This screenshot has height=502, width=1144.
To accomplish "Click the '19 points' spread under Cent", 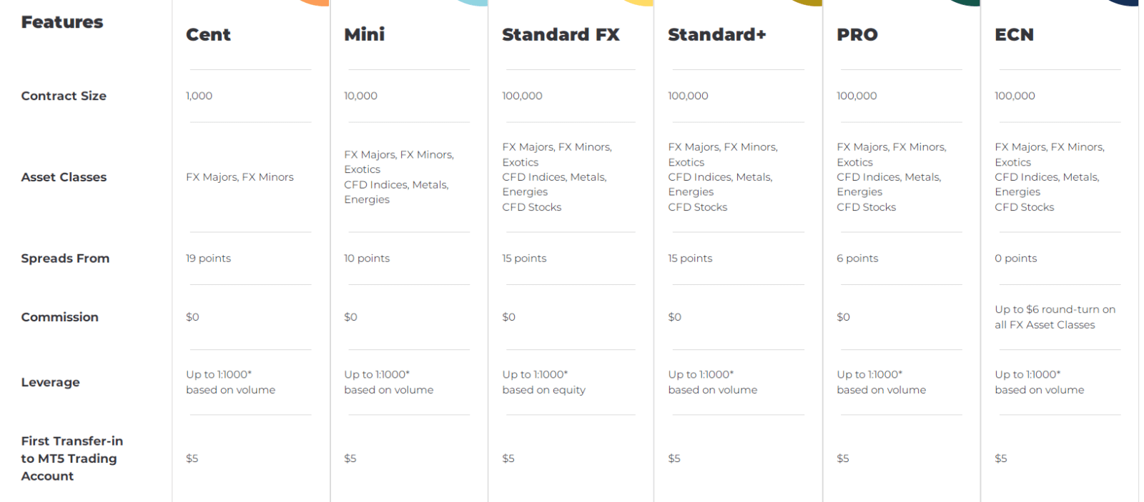I will [x=208, y=258].
